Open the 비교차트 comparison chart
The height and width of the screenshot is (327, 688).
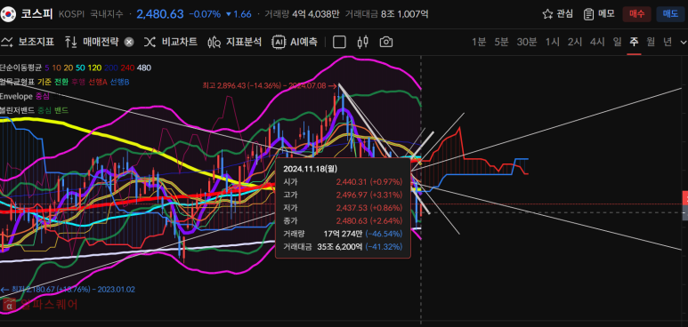(x=170, y=42)
